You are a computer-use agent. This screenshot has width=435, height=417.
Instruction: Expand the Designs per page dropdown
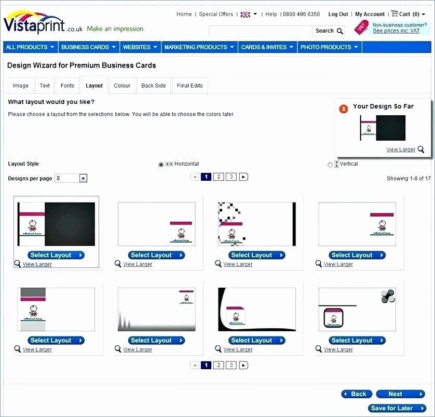coord(83,179)
